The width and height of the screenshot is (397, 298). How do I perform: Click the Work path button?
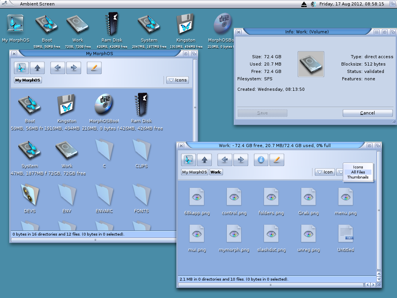[x=216, y=172]
